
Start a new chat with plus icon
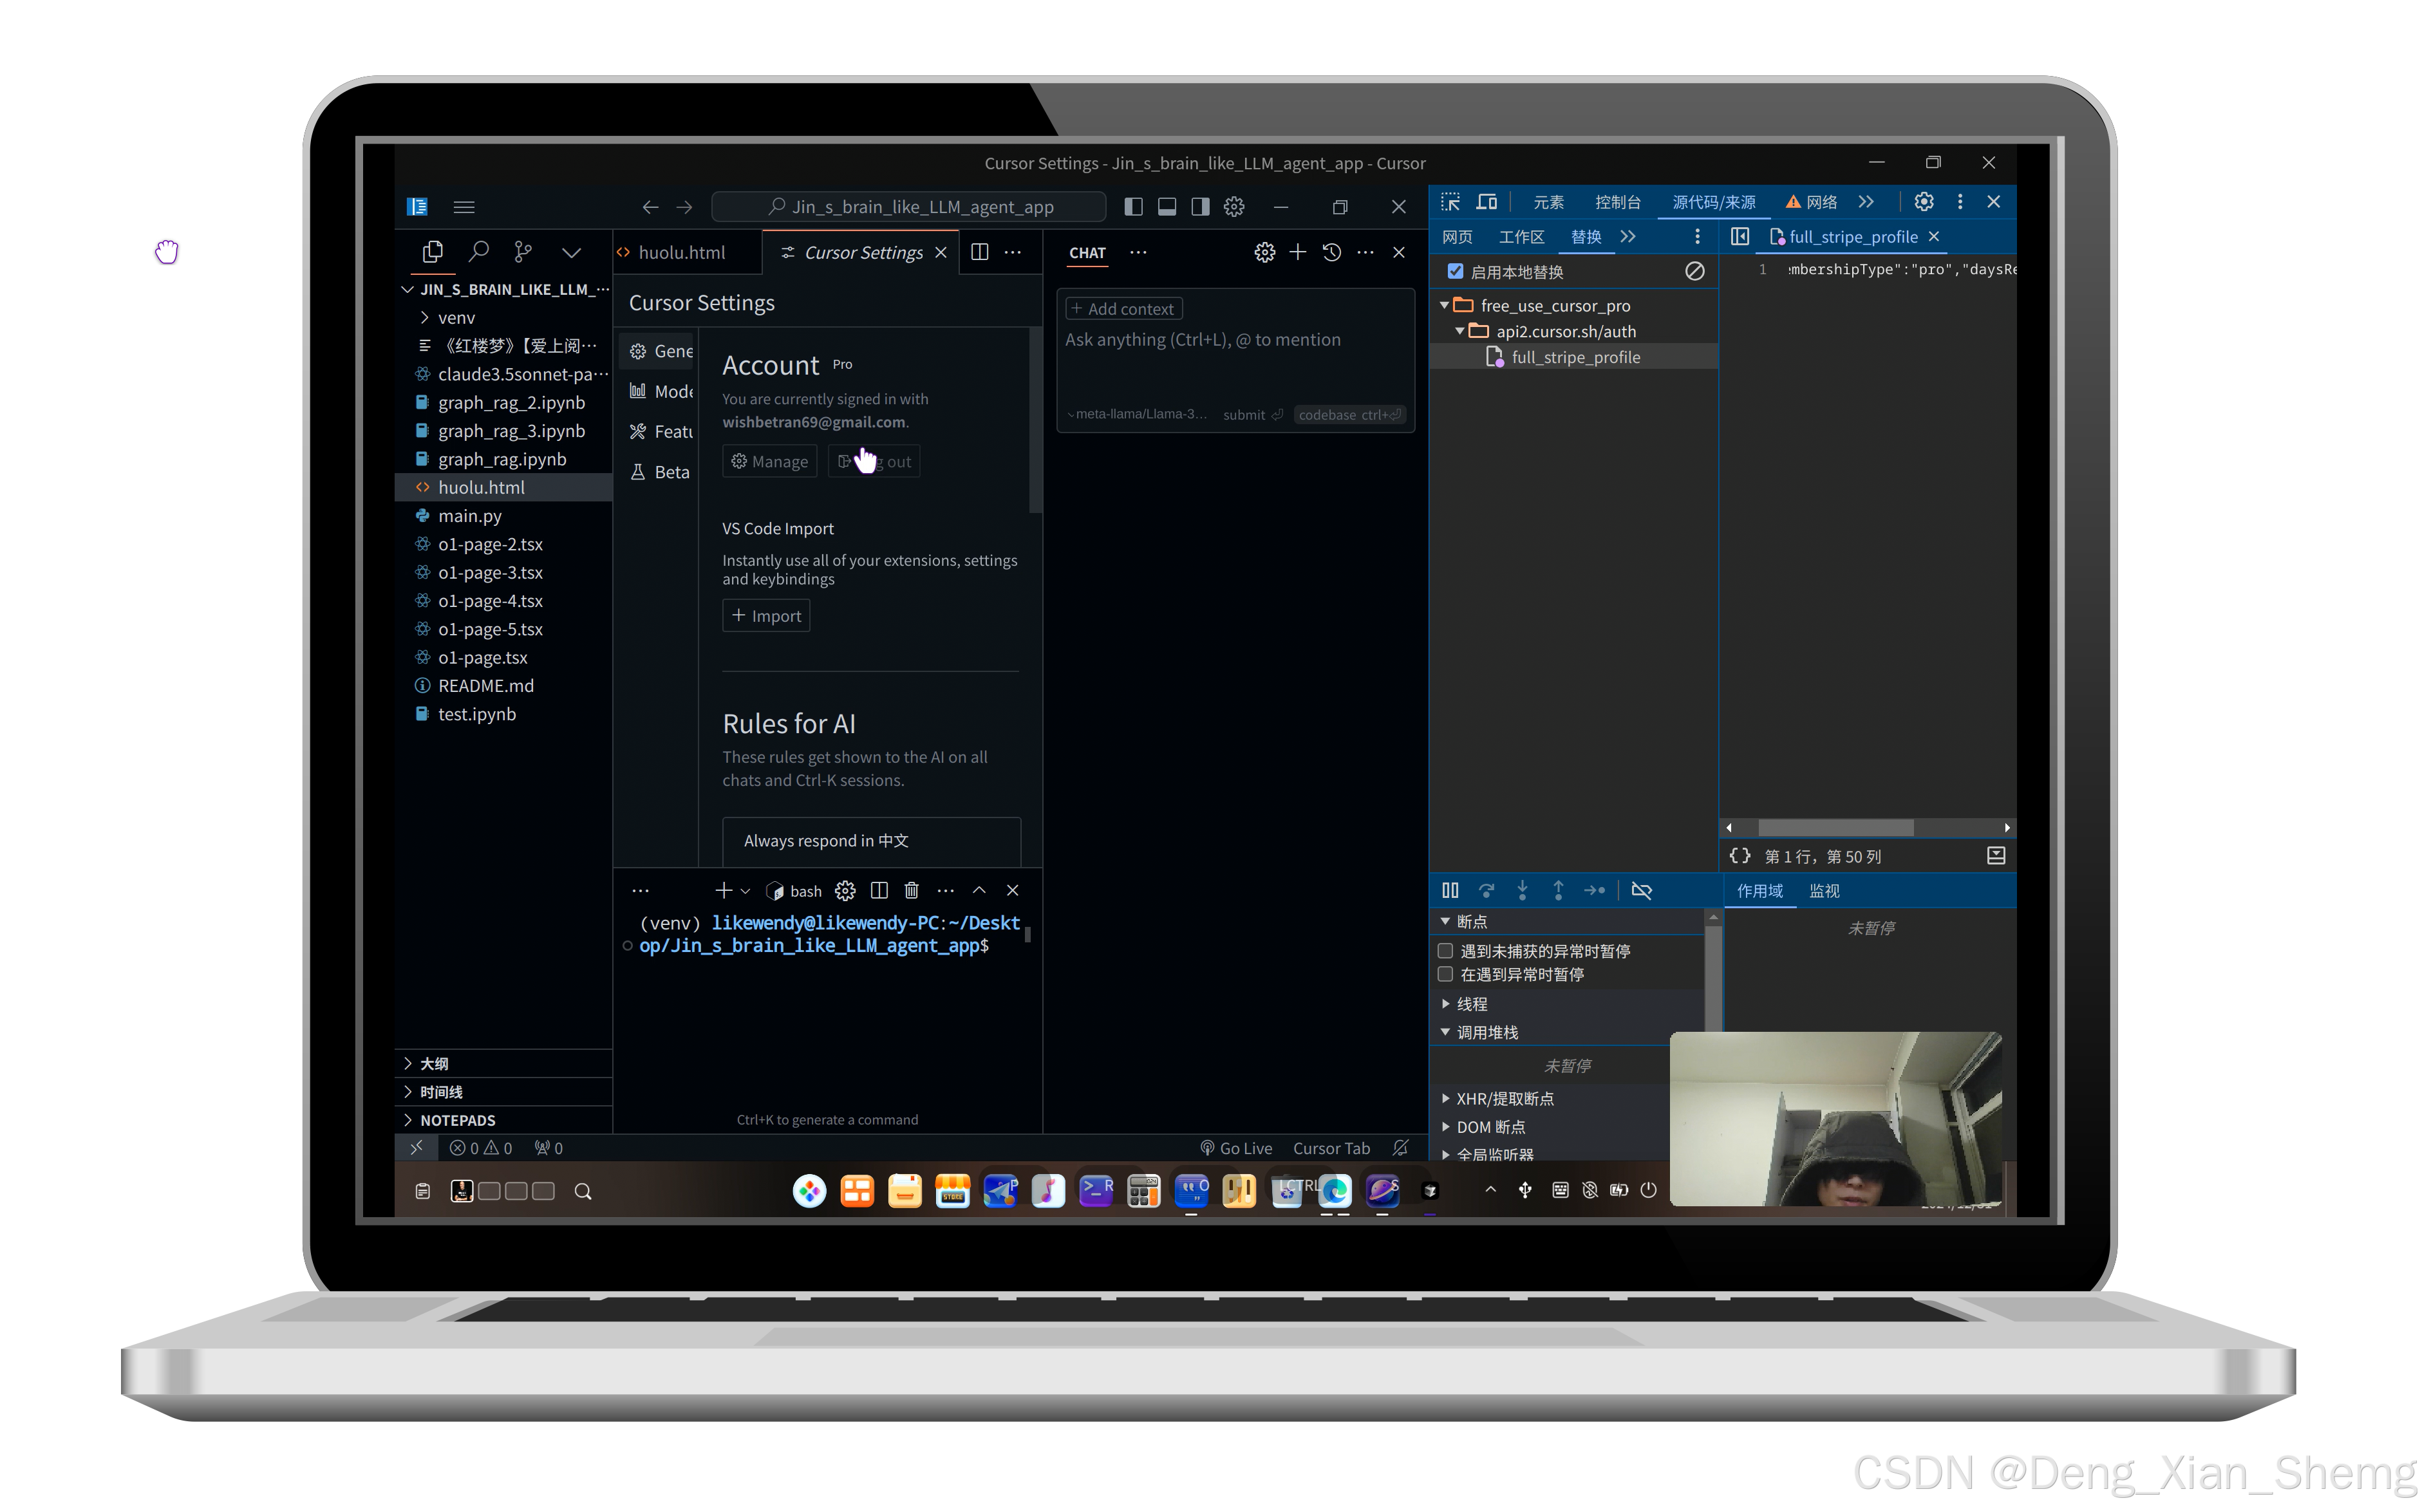[x=1297, y=252]
